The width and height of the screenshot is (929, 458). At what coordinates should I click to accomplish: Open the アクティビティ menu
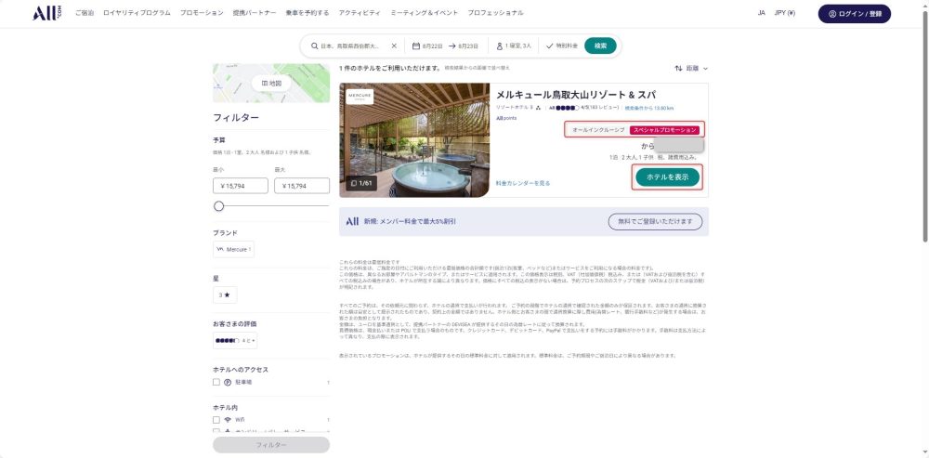click(360, 13)
